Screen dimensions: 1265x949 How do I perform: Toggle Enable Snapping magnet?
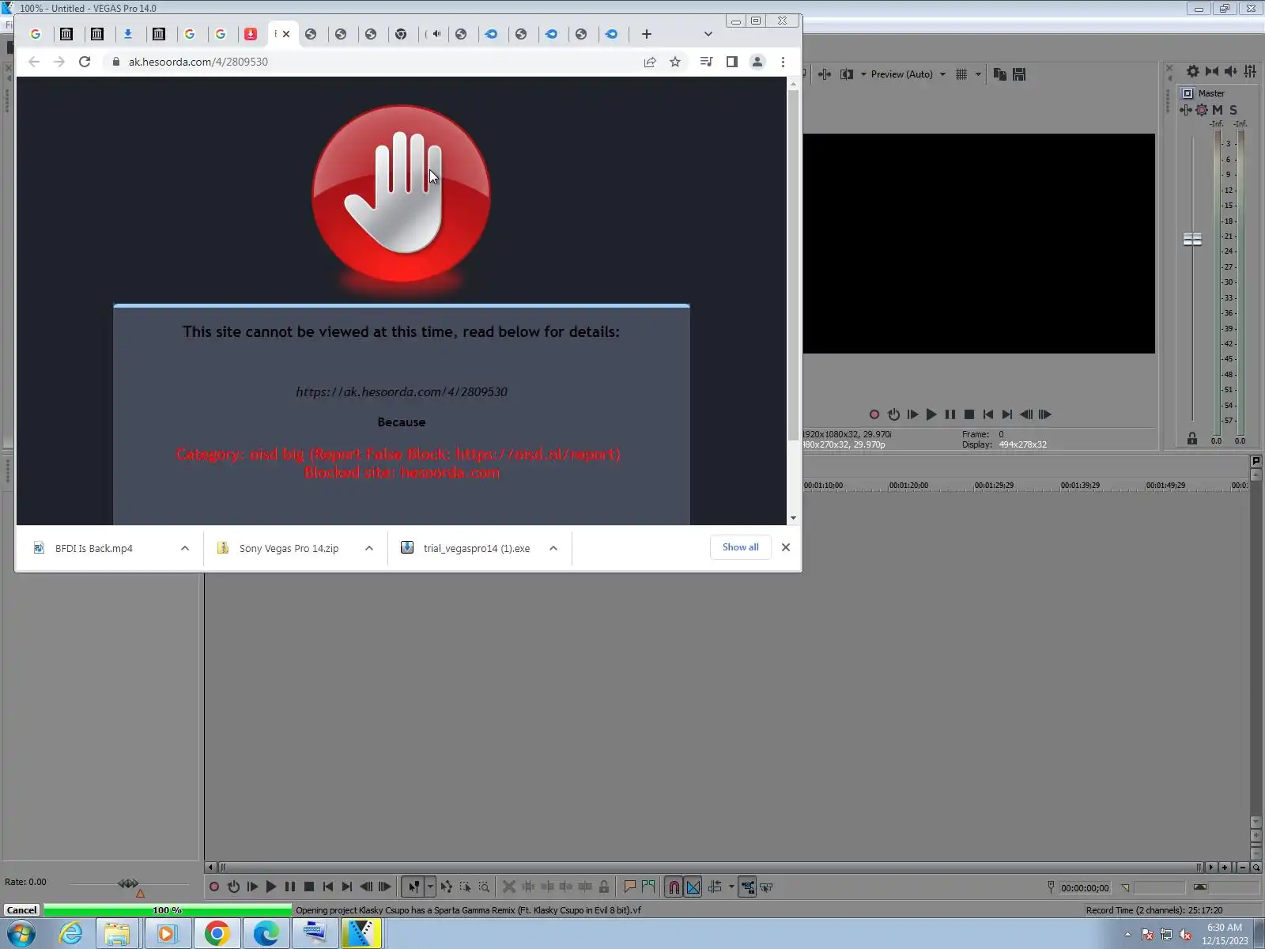pyautogui.click(x=674, y=887)
